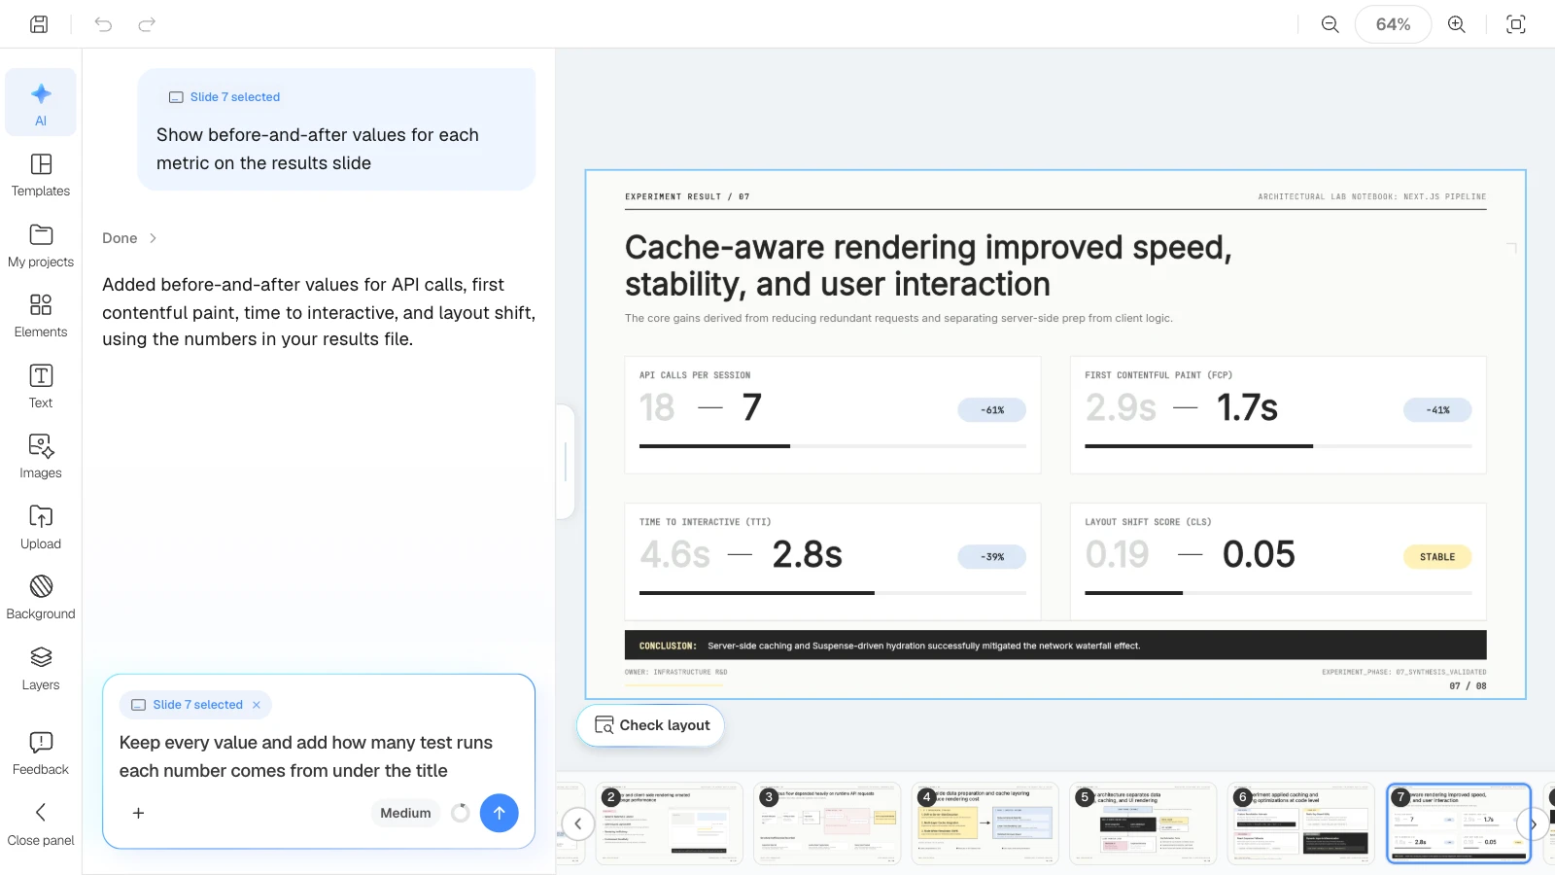Redo the last action
This screenshot has width=1555, height=875.
point(147,24)
